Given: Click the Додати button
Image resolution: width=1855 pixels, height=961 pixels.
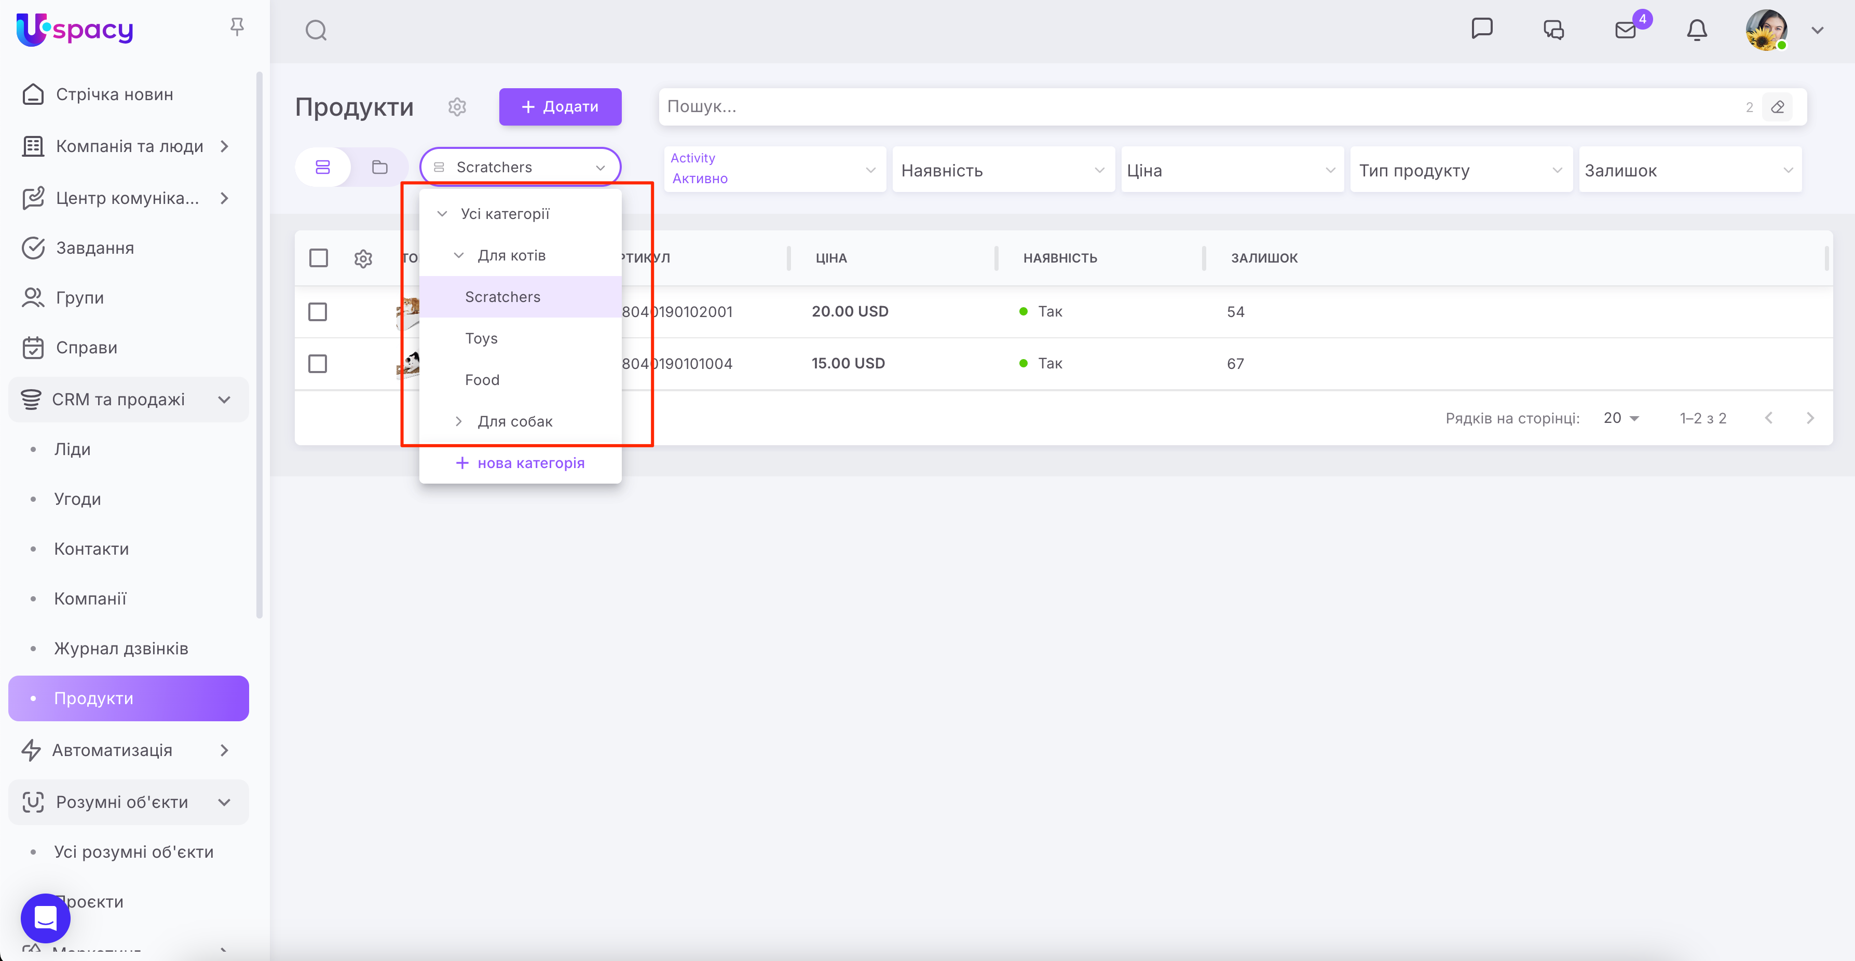Looking at the screenshot, I should 560,106.
